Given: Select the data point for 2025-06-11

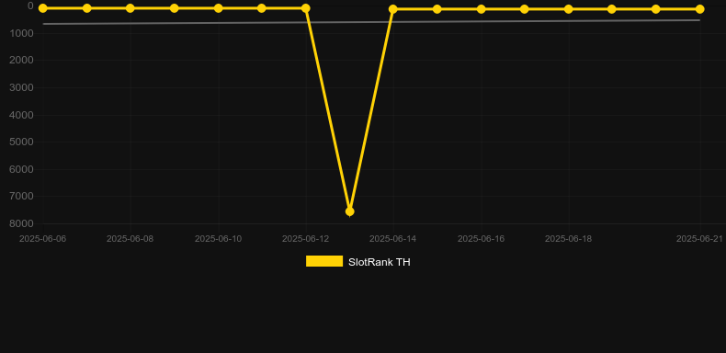Looking at the screenshot, I should click(x=262, y=8).
